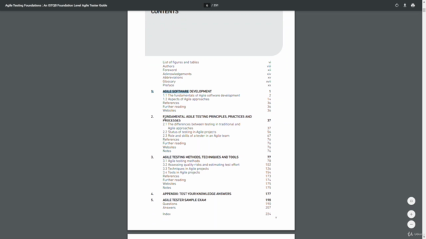The width and height of the screenshot is (426, 239).
Task: Click 'FUNDAMENTAL AGILE TESTING PRINCIPLES' chapter heading
Action: (207, 118)
